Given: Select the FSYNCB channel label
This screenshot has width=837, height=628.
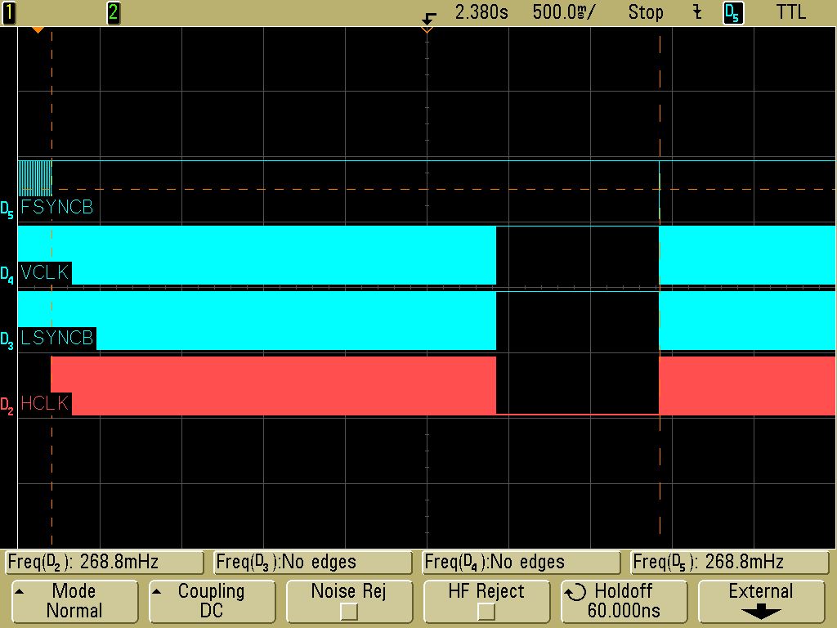Looking at the screenshot, I should tap(56, 207).
